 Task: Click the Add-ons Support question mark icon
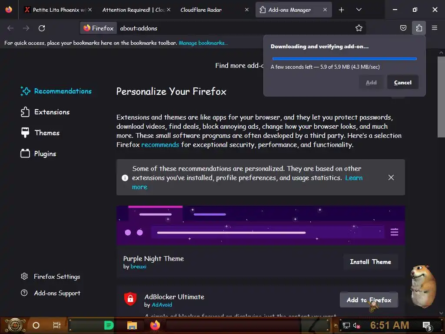tap(24, 293)
